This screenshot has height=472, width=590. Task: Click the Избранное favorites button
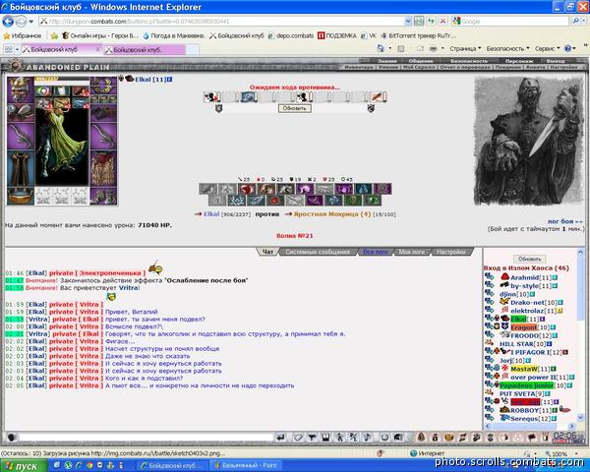[22, 35]
